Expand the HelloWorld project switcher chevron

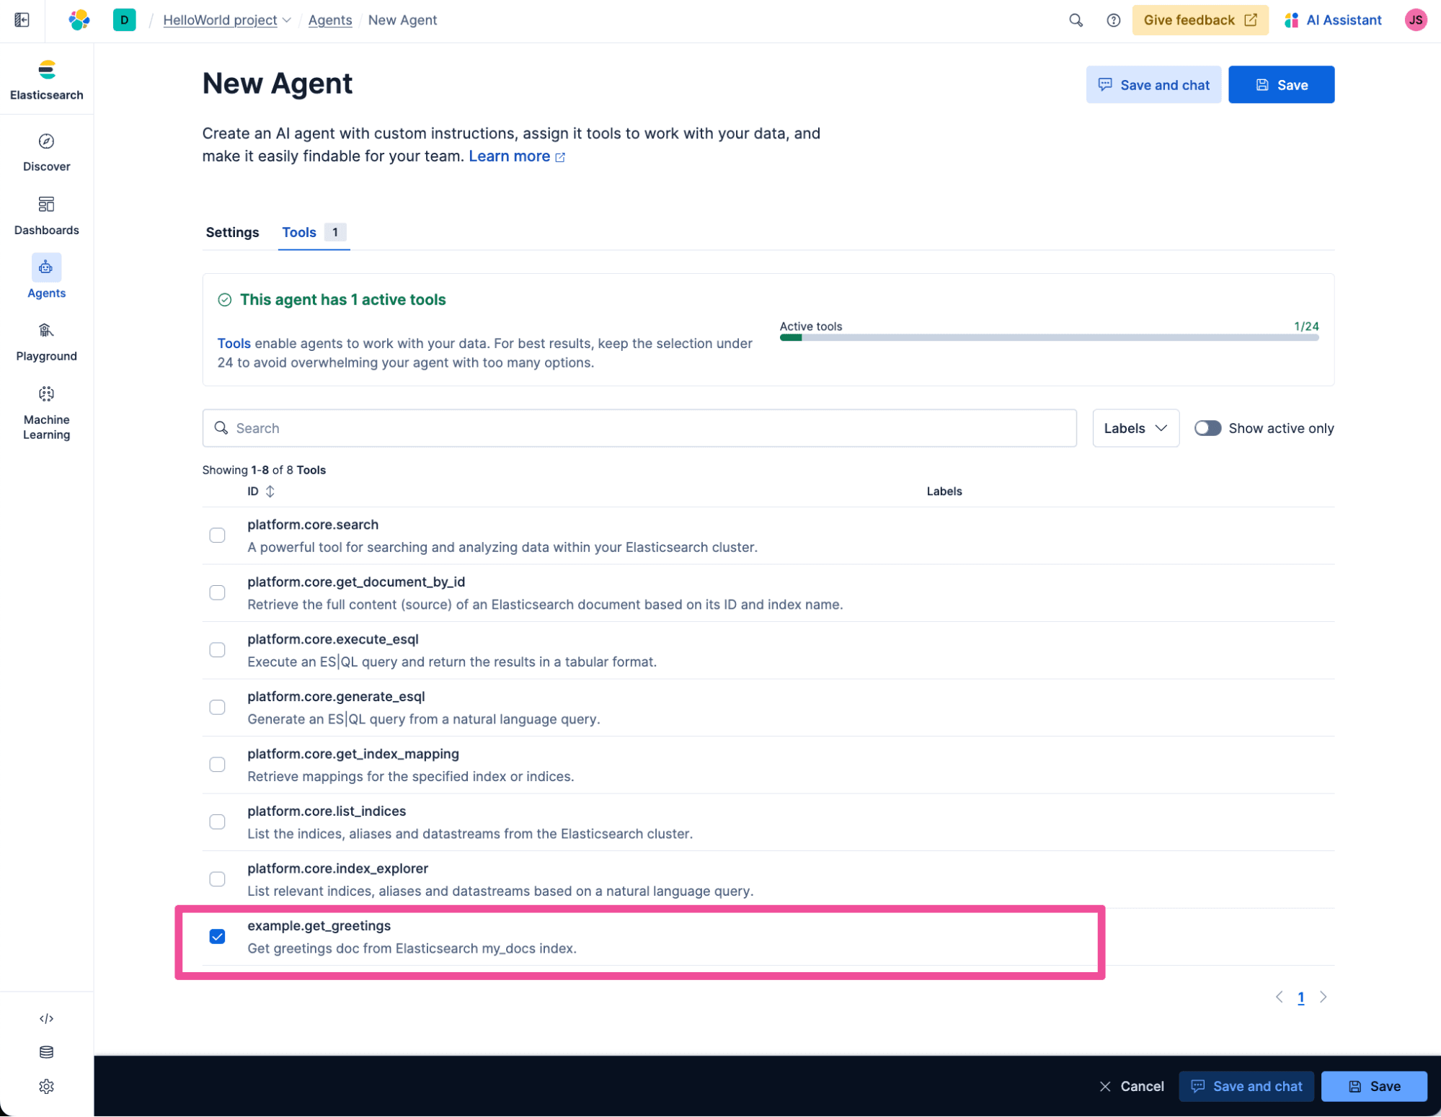[x=286, y=20]
